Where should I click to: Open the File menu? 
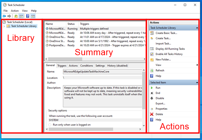tap(5, 11)
